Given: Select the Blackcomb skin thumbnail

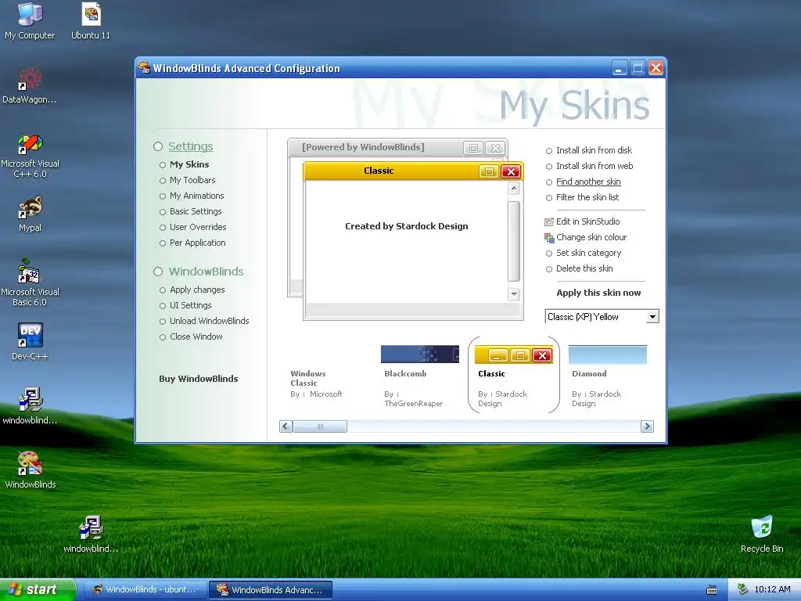Looking at the screenshot, I should pyautogui.click(x=420, y=354).
